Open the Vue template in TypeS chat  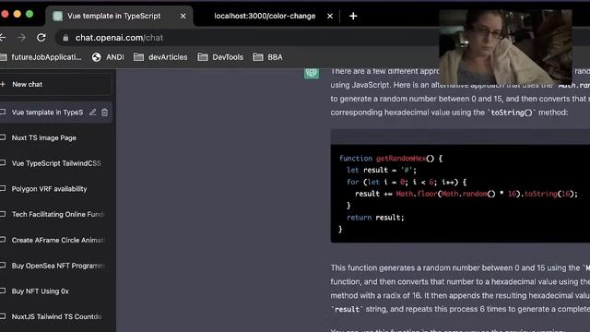[x=47, y=113]
